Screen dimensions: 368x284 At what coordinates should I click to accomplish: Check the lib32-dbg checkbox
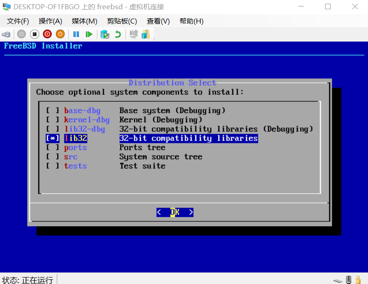coord(53,129)
